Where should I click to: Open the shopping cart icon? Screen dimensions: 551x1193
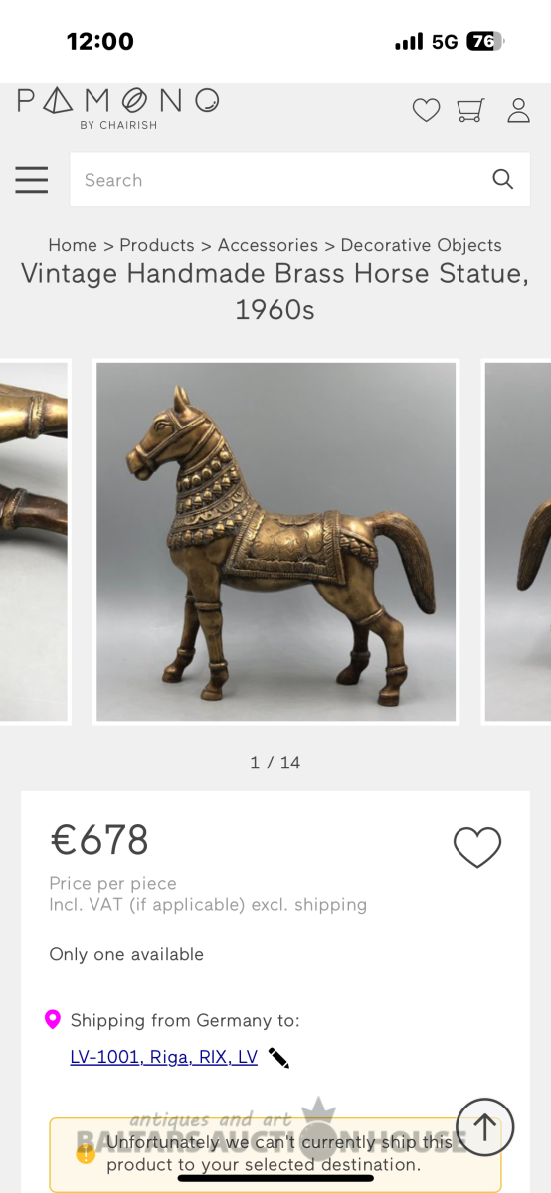tap(471, 110)
